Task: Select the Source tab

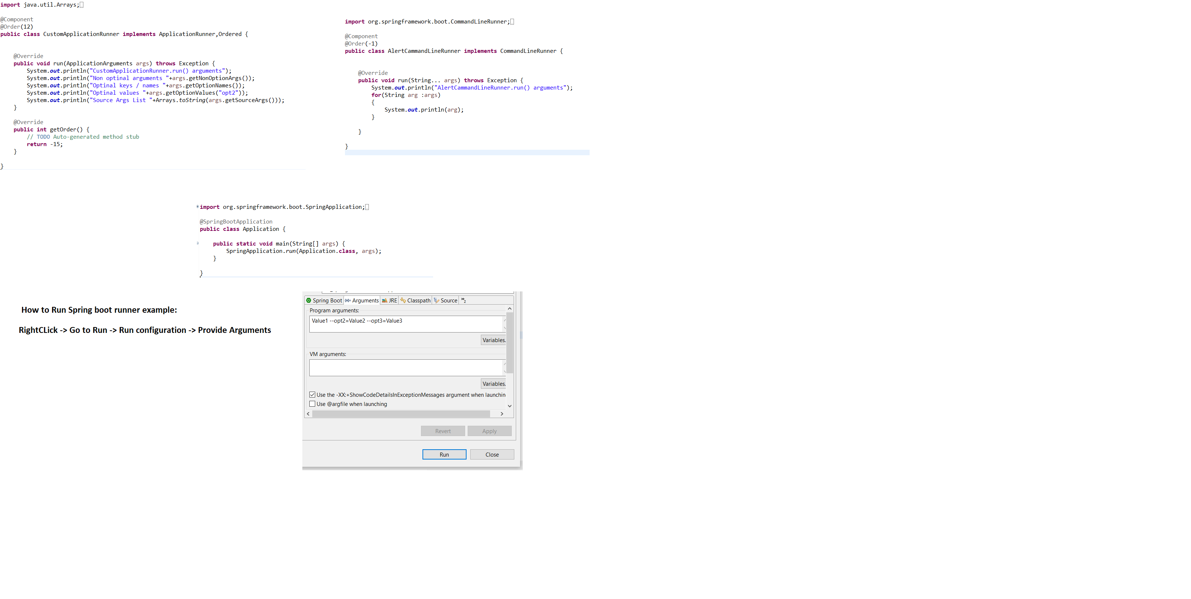Action: [445, 300]
